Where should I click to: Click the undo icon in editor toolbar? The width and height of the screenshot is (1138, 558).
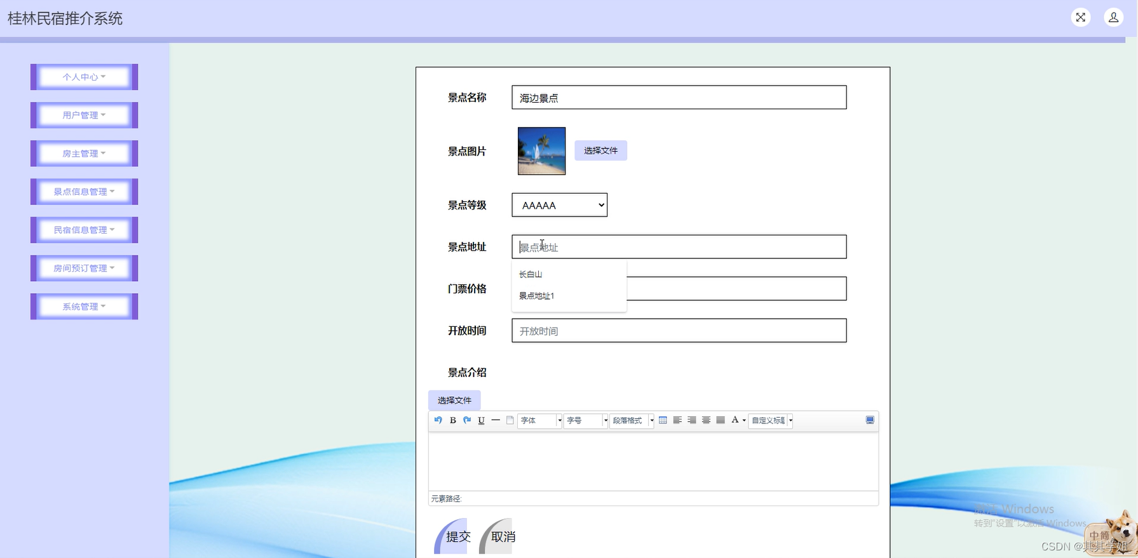[x=438, y=420]
